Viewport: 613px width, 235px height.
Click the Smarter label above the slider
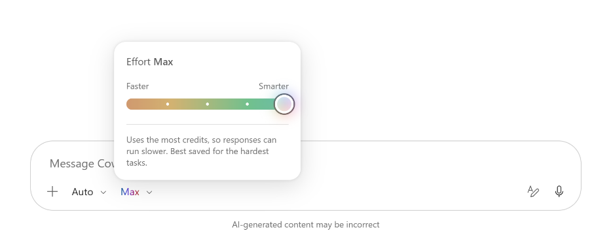coord(274,86)
